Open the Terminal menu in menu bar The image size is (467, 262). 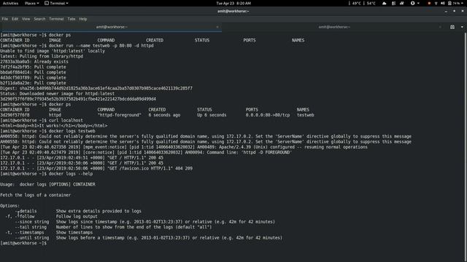(56, 19)
